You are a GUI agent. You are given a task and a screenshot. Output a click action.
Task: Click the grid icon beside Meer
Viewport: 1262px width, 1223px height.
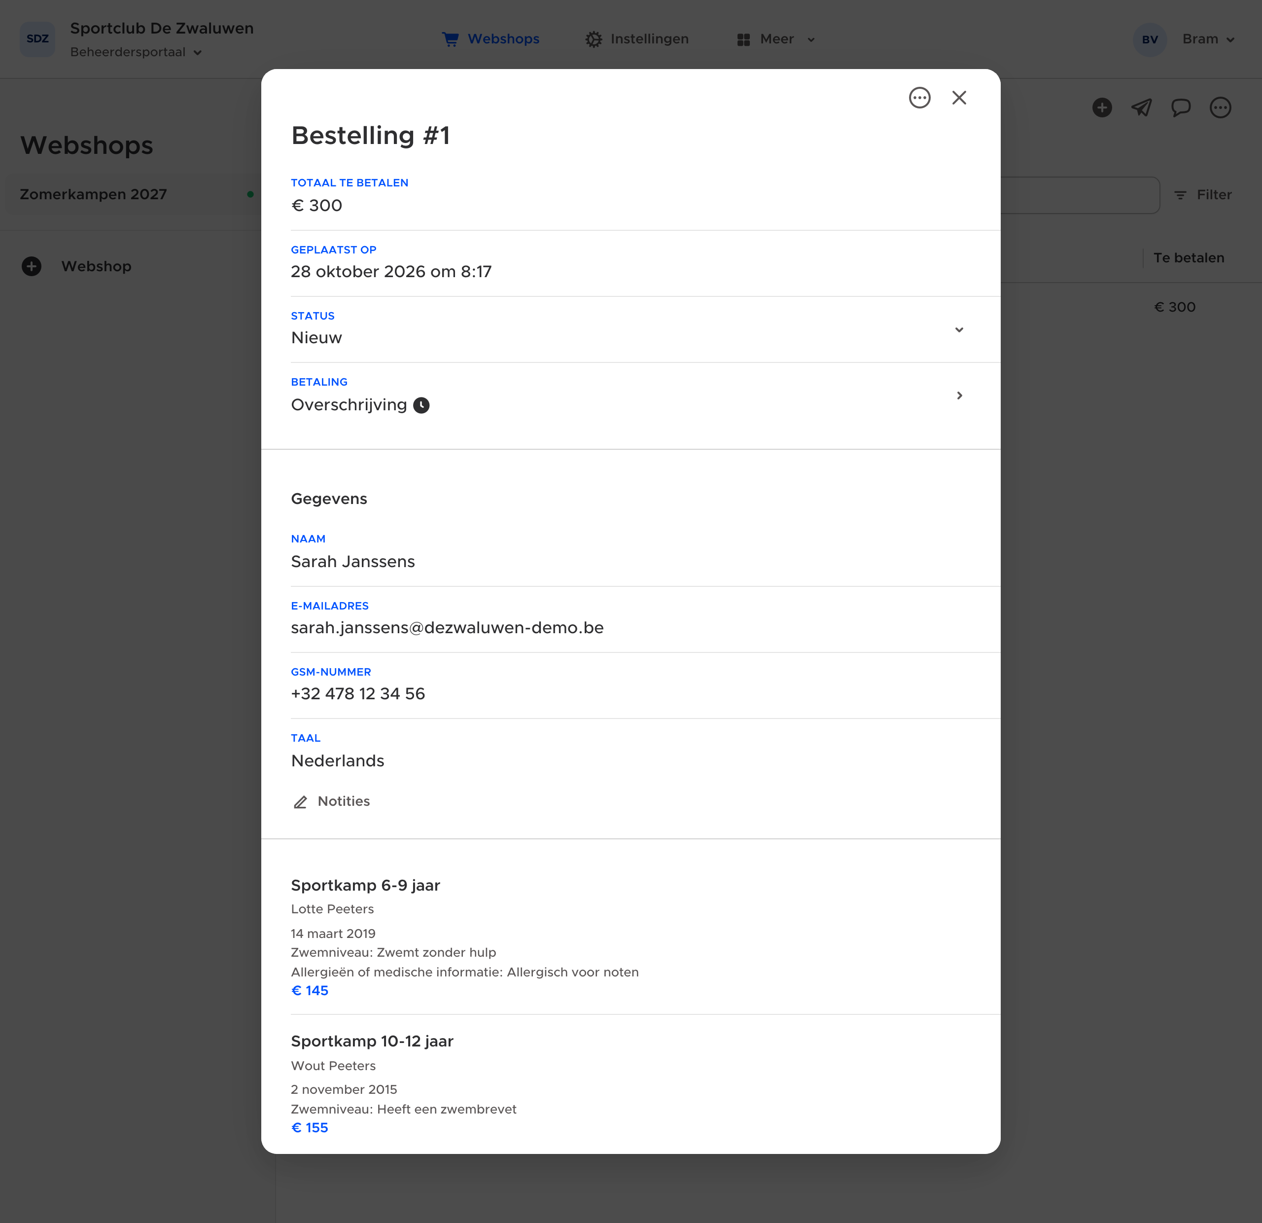tap(744, 40)
